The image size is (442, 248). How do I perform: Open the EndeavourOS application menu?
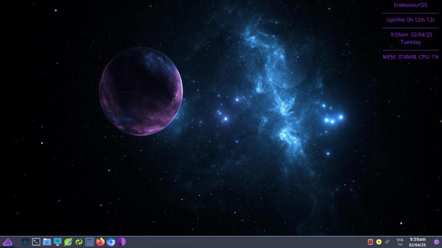(x=7, y=242)
